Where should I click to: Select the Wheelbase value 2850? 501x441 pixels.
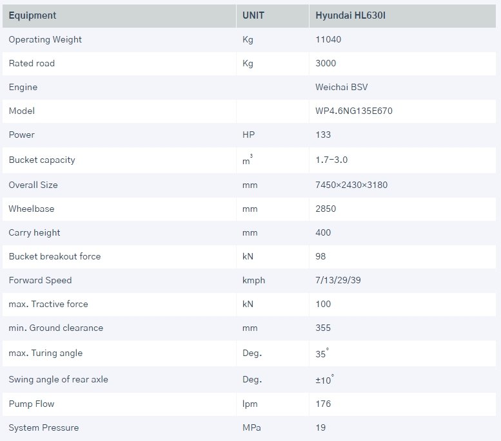pos(326,209)
